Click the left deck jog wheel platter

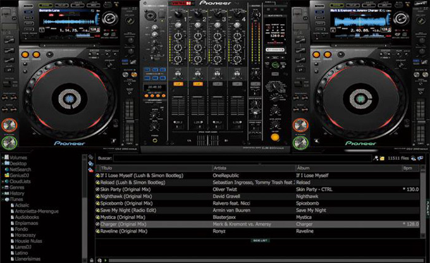(70, 99)
